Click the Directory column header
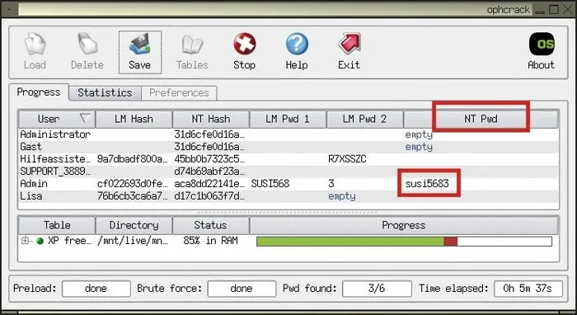This screenshot has width=577, height=315. 134,225
